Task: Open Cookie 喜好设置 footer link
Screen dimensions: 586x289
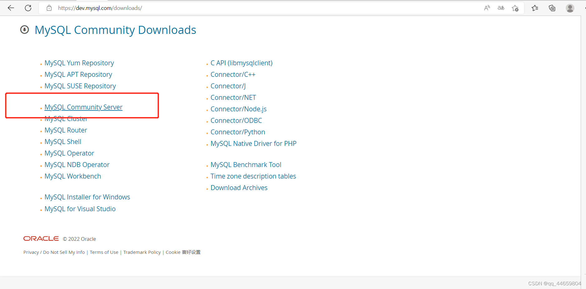Action: [183, 252]
